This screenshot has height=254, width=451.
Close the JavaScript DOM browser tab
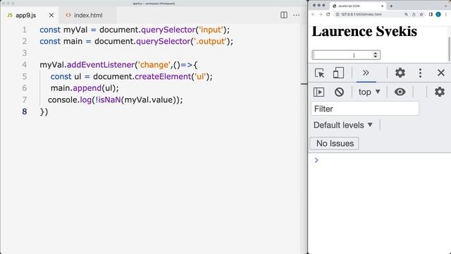tap(382, 6)
